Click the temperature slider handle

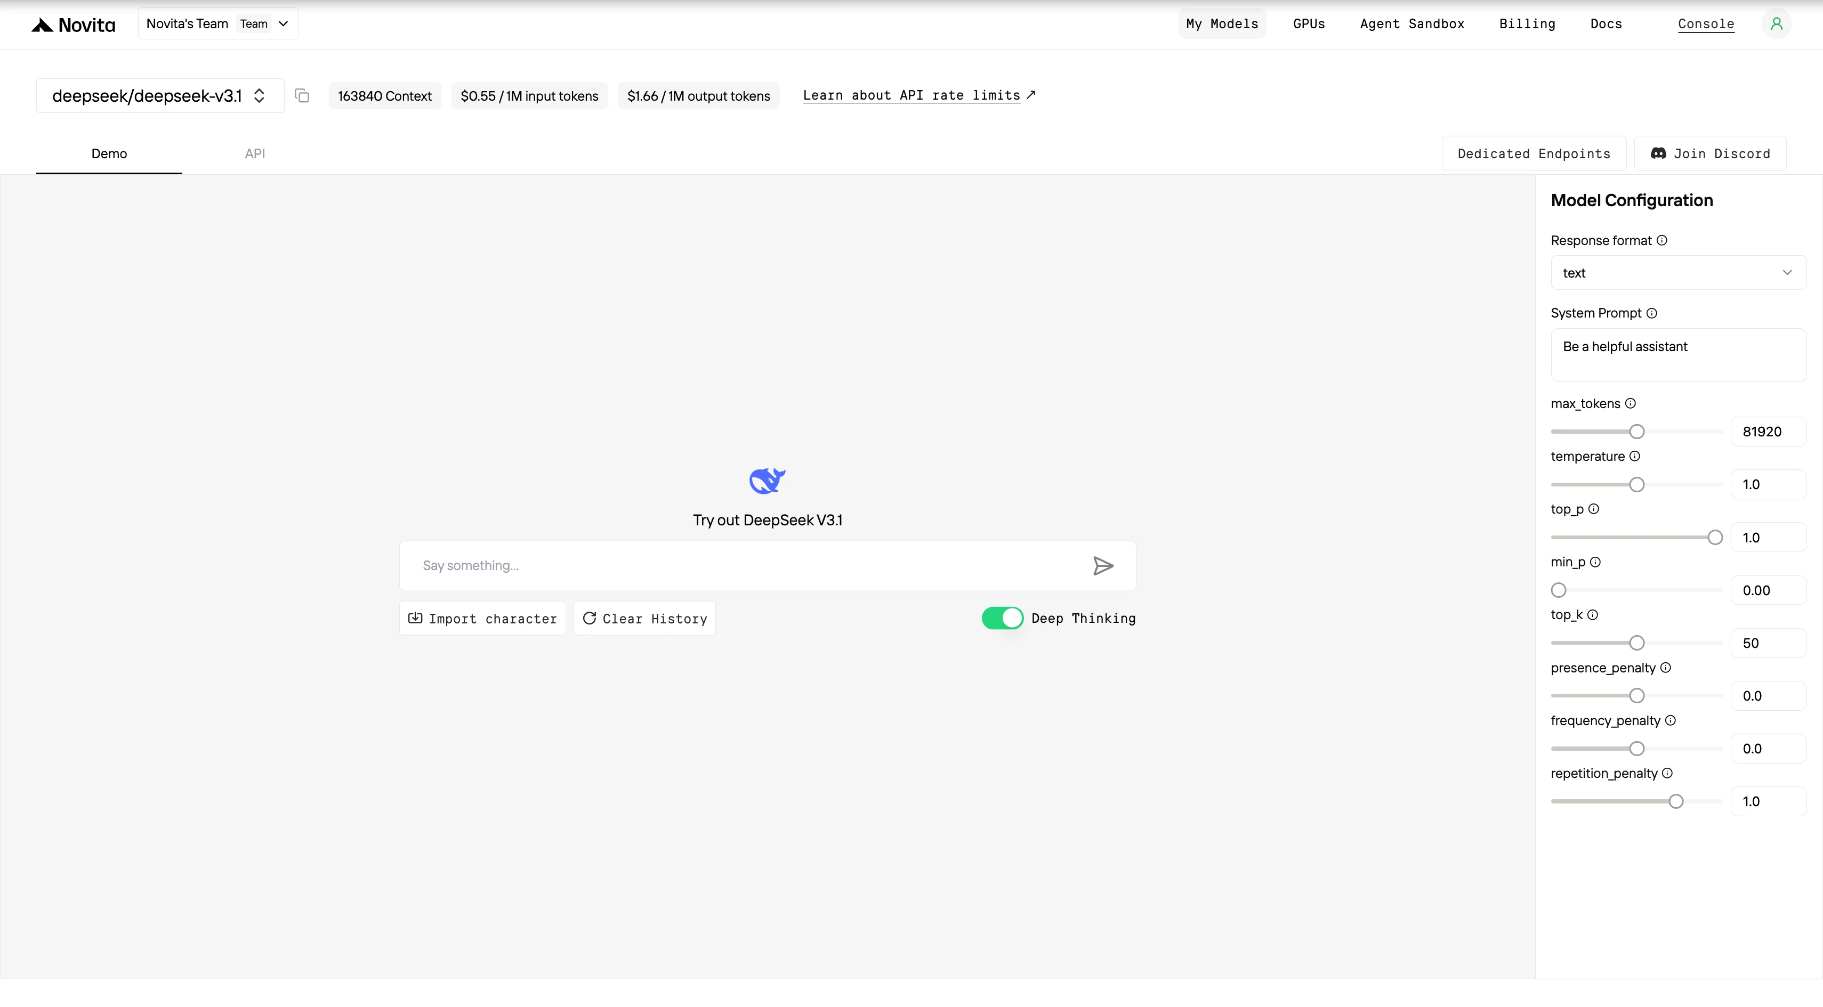coord(1637,484)
